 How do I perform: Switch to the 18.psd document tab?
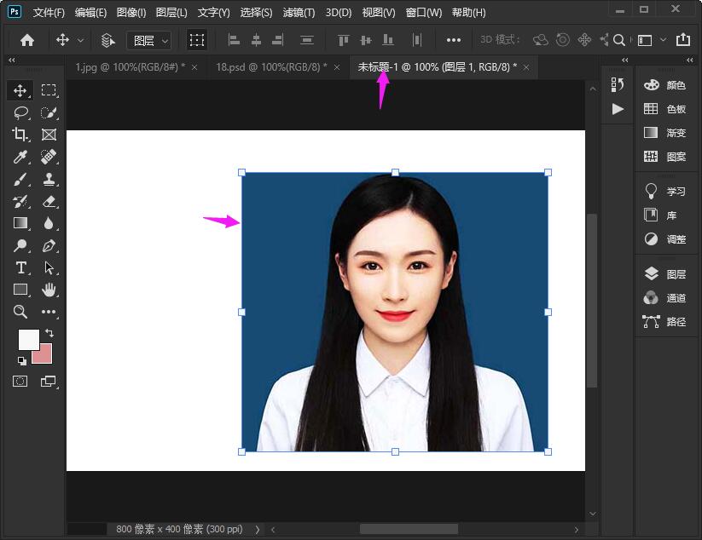click(x=271, y=66)
